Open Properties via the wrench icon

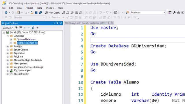(x=174, y=12)
